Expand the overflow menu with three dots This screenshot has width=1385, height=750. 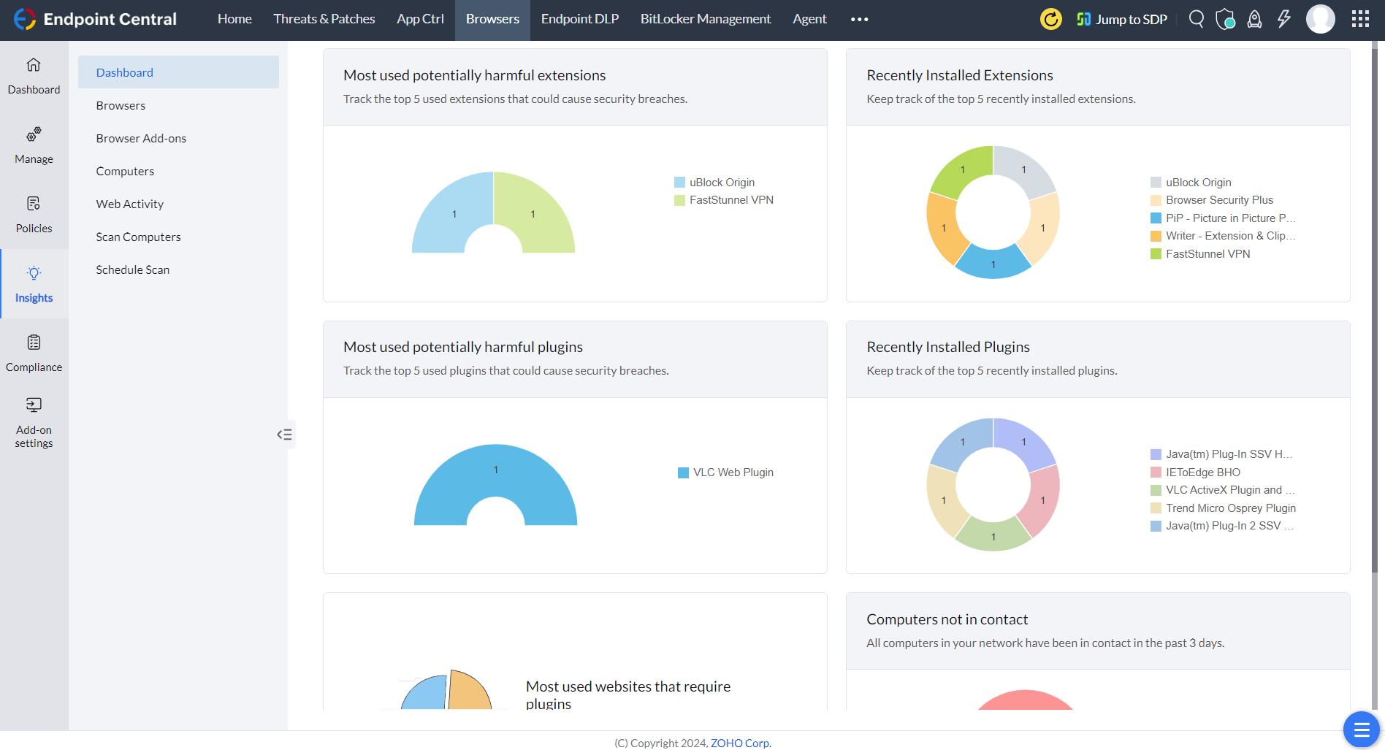[x=858, y=20]
